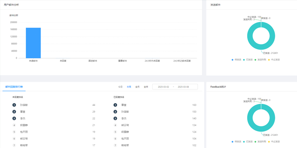
Task: Click rank 3 badge beside 李杰 in 未回复排名
Action: pos(14,118)
